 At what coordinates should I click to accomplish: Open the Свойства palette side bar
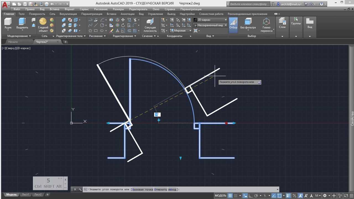point(352,119)
